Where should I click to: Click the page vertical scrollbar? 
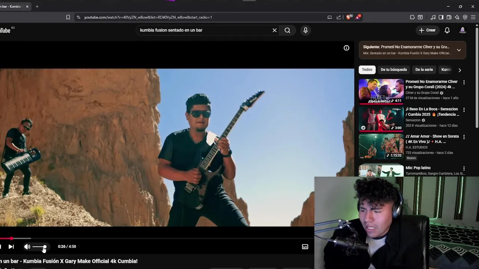(477, 78)
